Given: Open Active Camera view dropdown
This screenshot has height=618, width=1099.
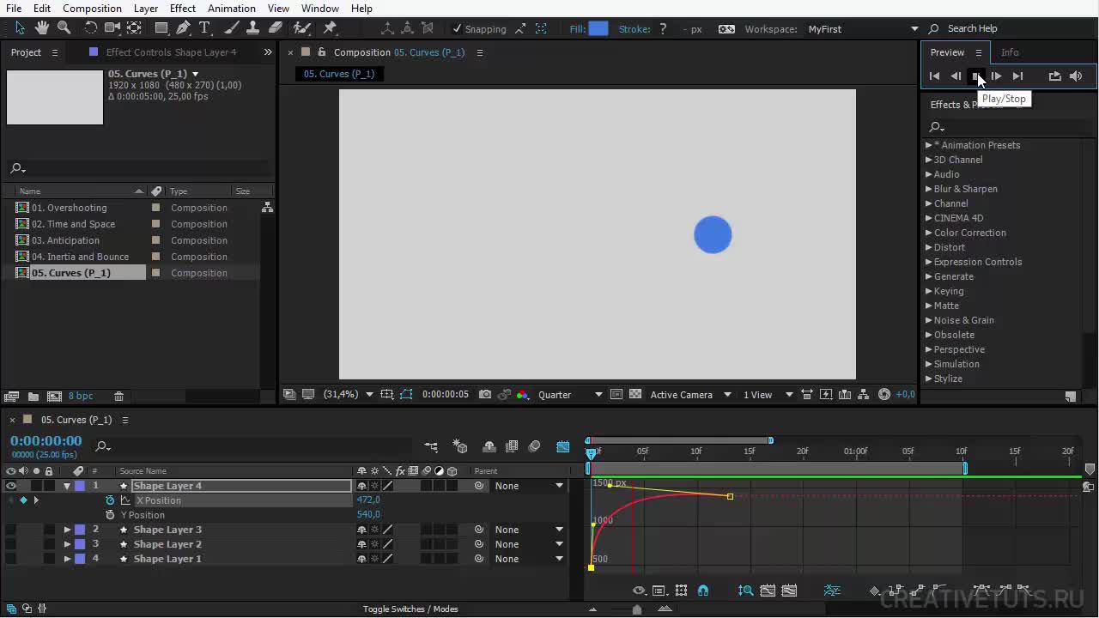Looking at the screenshot, I should [690, 395].
